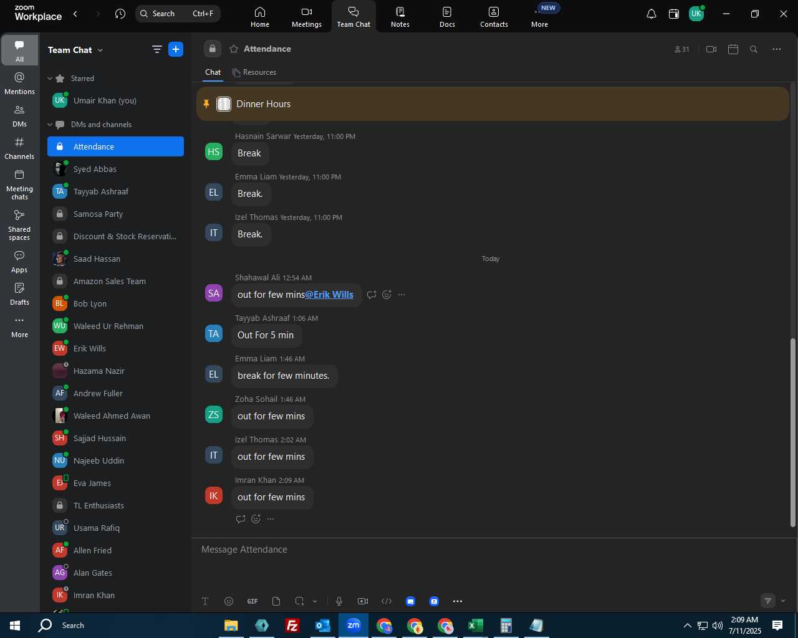Open TL Enthusiasts channel
798x638 pixels.
115,505
